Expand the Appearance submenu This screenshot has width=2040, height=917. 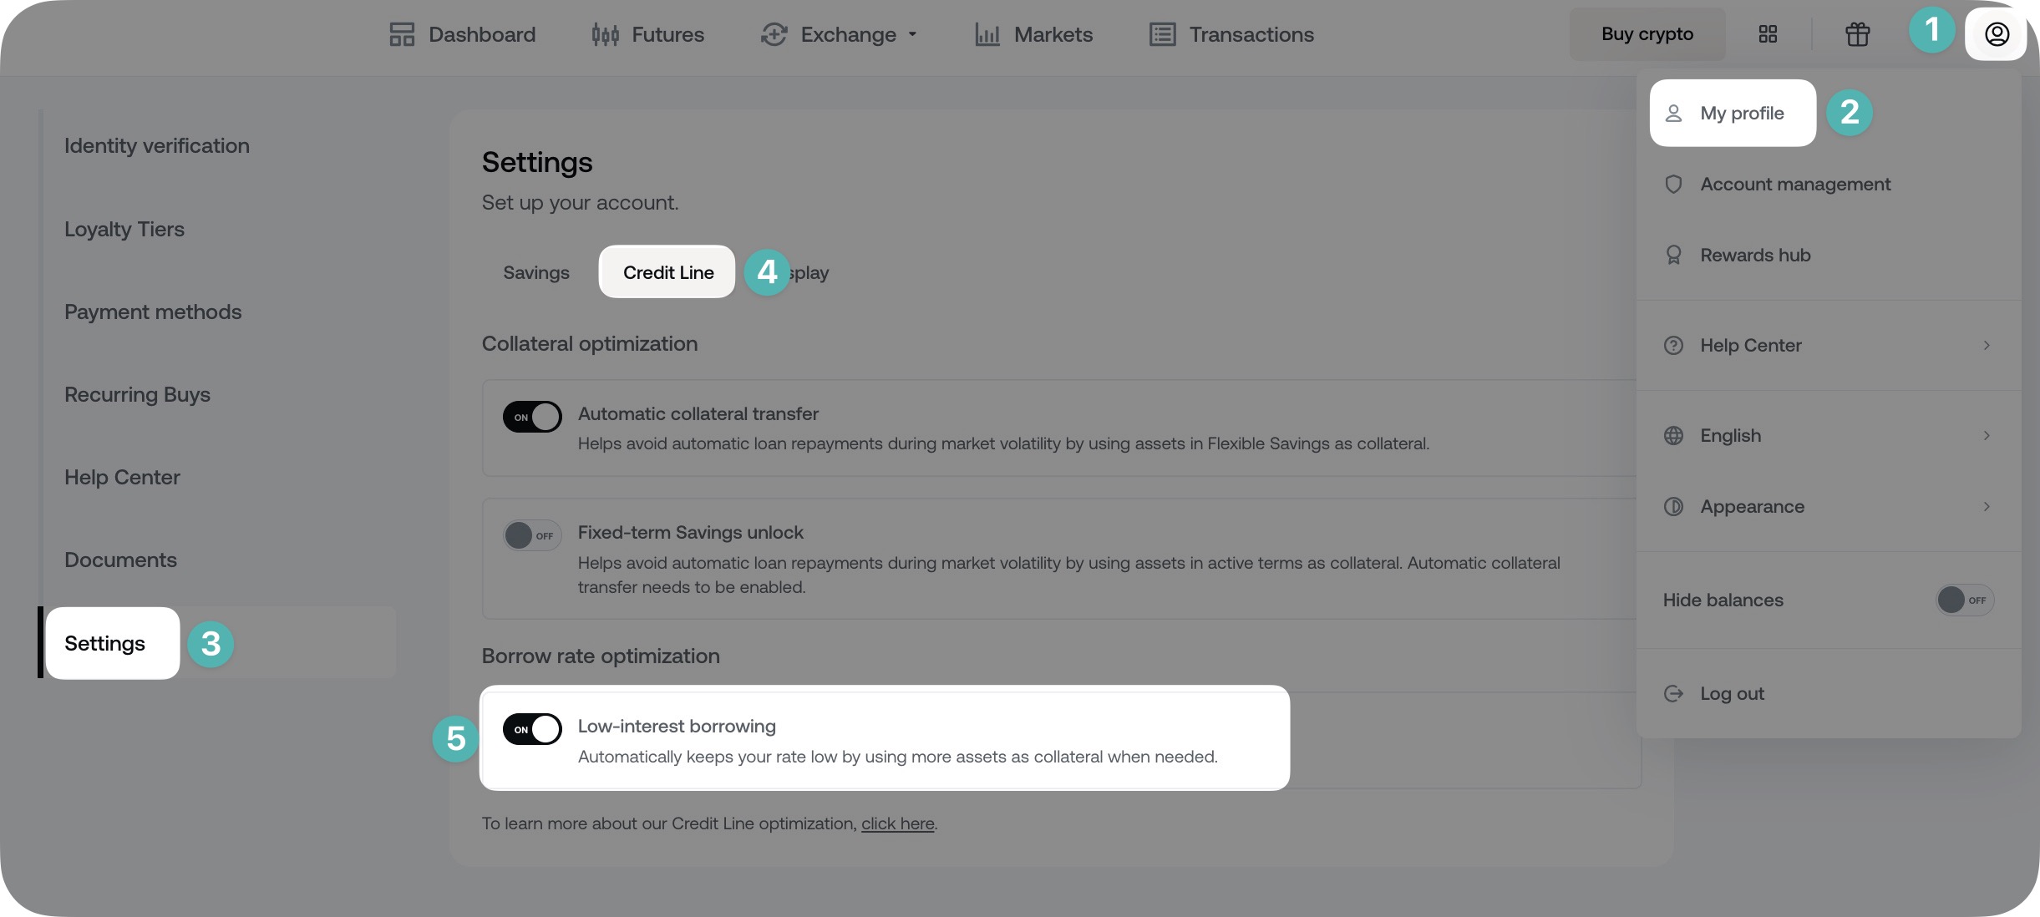coord(1828,506)
